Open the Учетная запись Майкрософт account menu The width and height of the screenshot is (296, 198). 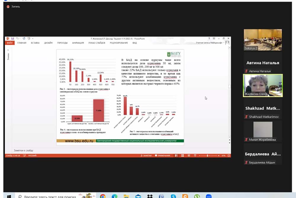210,43
